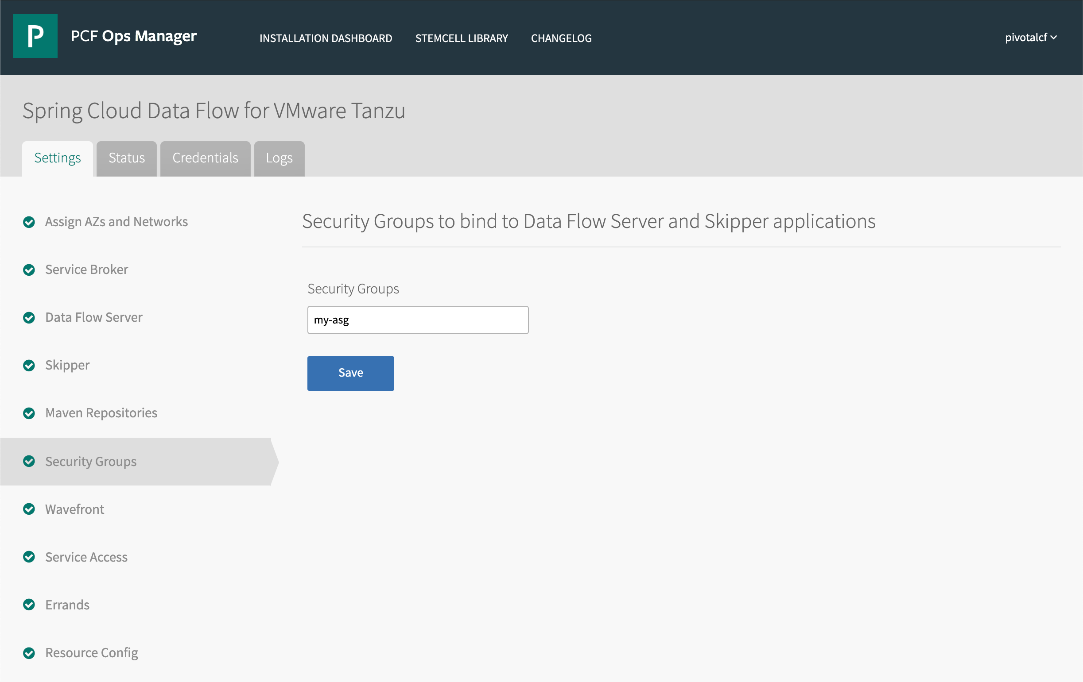Image resolution: width=1083 pixels, height=682 pixels.
Task: Click the green checkmark beside Skipper
Action: [29, 365]
